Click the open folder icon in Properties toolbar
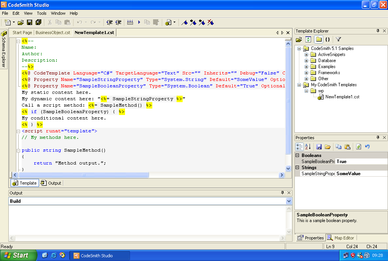Viewport: 388px width, 261px height. click(328, 147)
